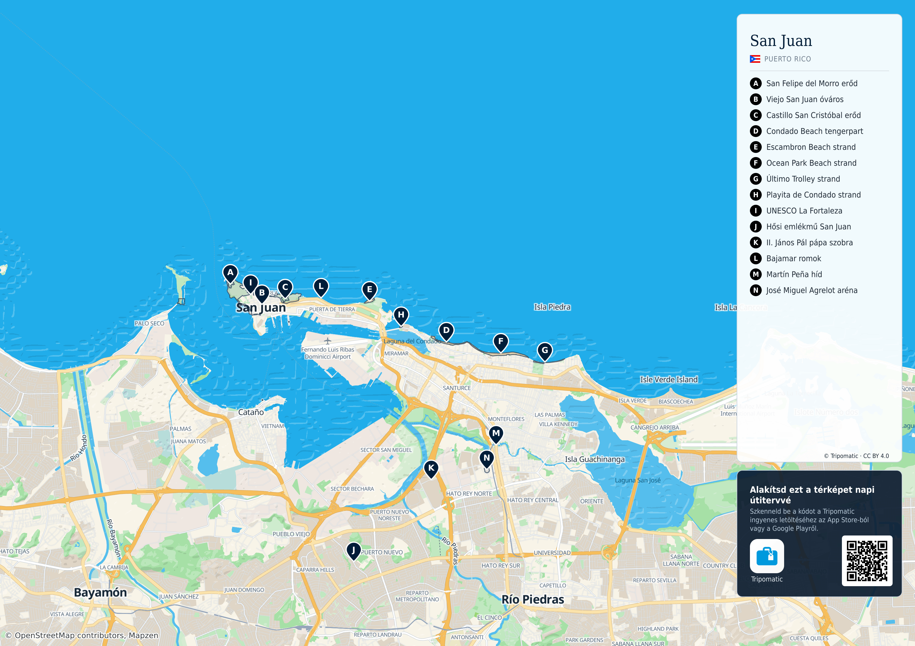This screenshot has height=646, width=915.
Task: Click the airport plane symbol on map
Action: click(x=328, y=341)
